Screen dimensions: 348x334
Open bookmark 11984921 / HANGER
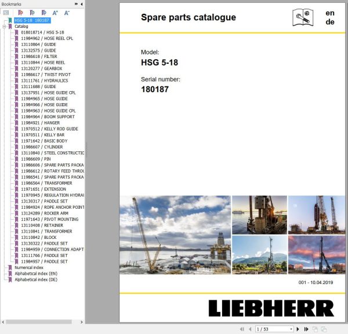[x=41, y=123]
